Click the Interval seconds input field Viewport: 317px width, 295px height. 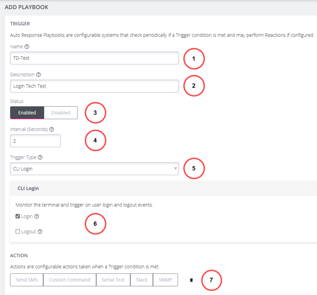point(35,141)
